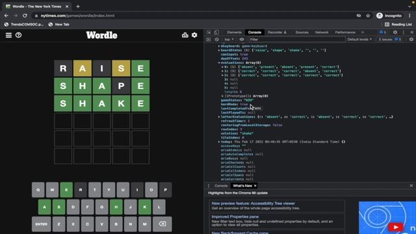Click the browser address bar URL
The image size is (416, 234).
(77, 16)
